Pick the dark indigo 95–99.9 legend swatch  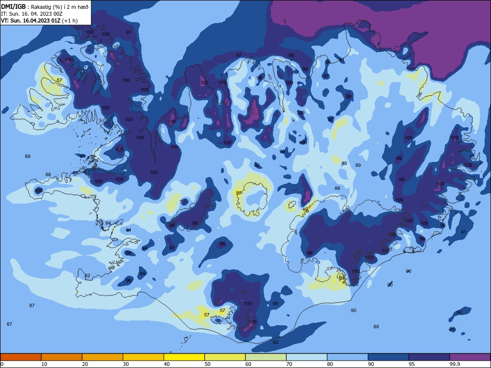(429, 357)
